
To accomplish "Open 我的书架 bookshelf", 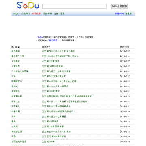I will pyautogui.click(x=47, y=13).
